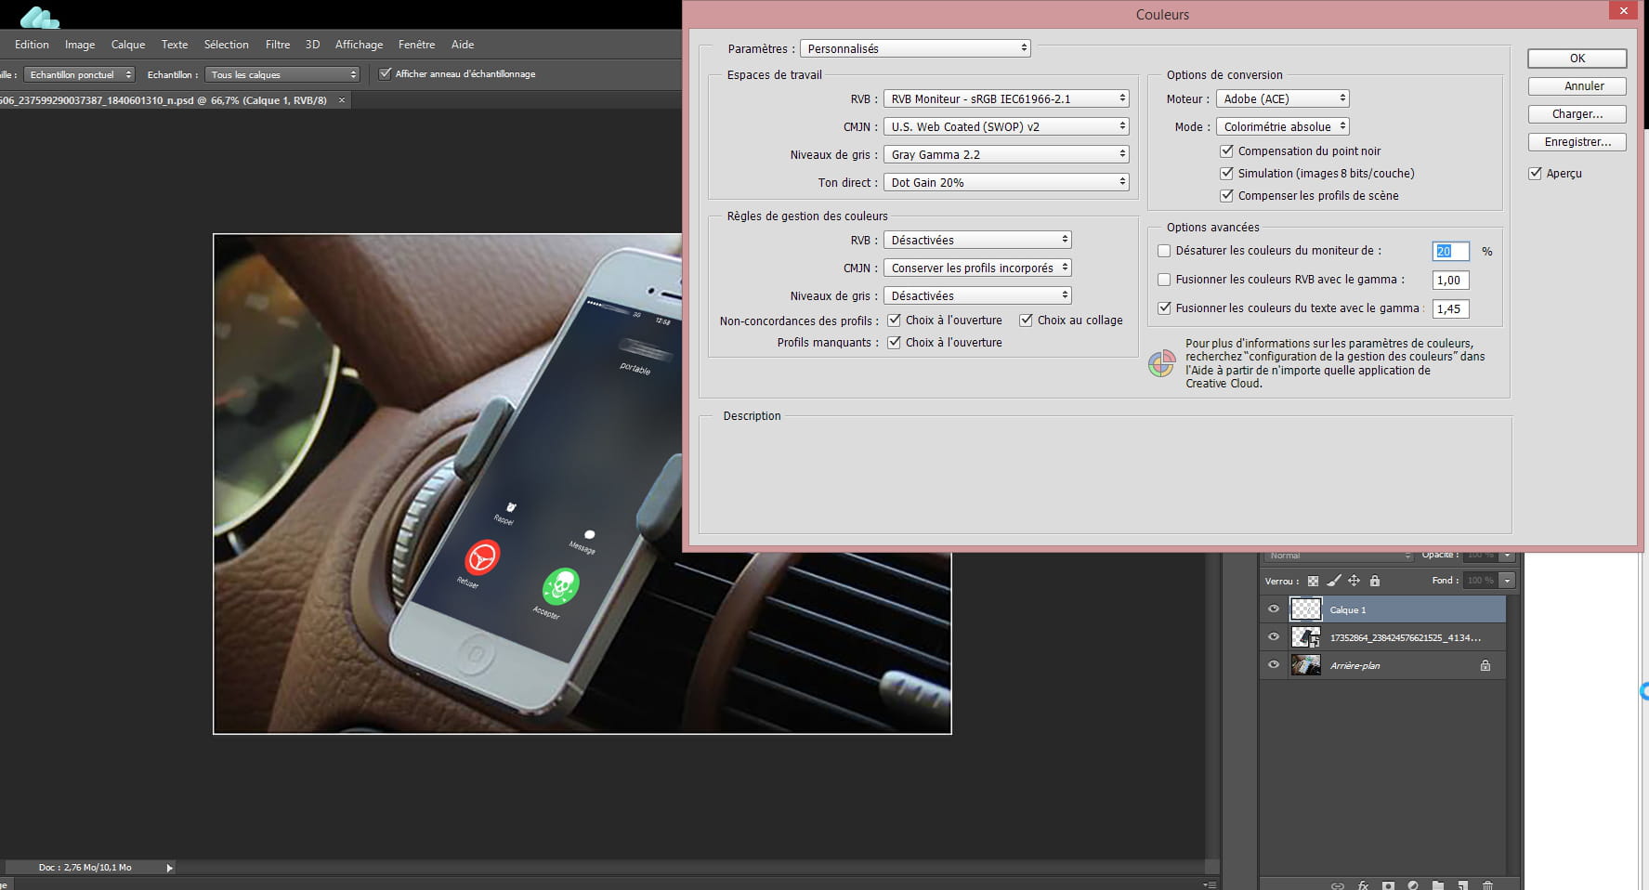Toggle Aperçu preview checkbox
Viewport: 1649px width, 890px height.
tap(1535, 174)
